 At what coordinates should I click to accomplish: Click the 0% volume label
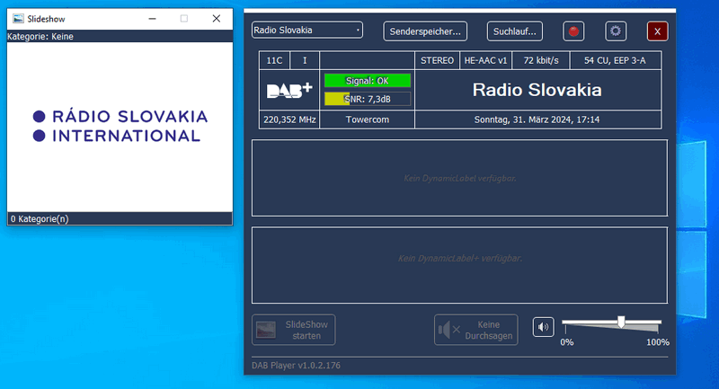click(x=567, y=342)
